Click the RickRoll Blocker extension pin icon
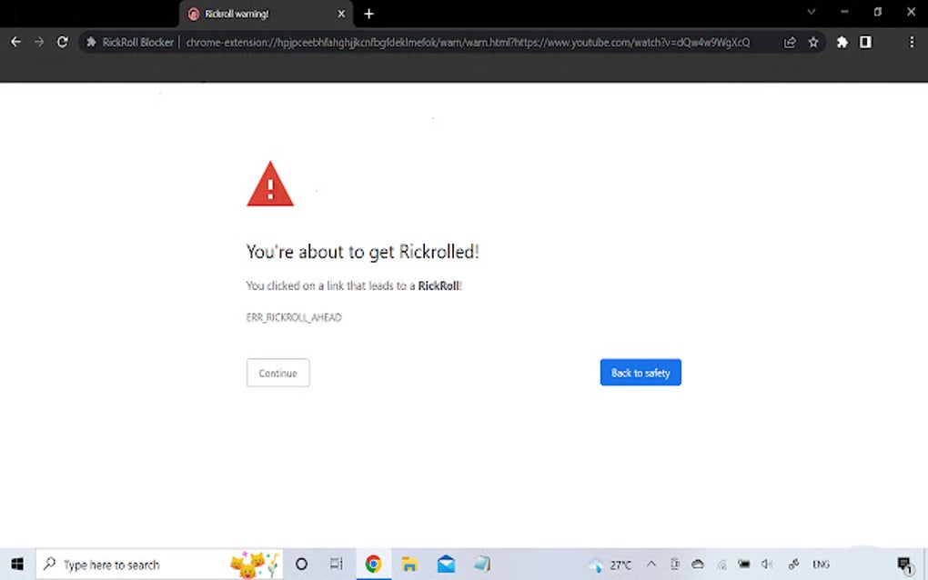The width and height of the screenshot is (928, 580). [x=89, y=42]
